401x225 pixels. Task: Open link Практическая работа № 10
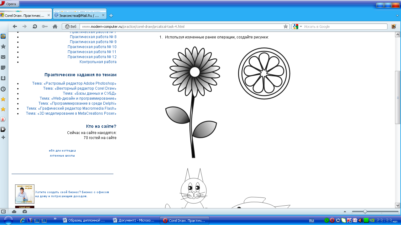pos(92,47)
